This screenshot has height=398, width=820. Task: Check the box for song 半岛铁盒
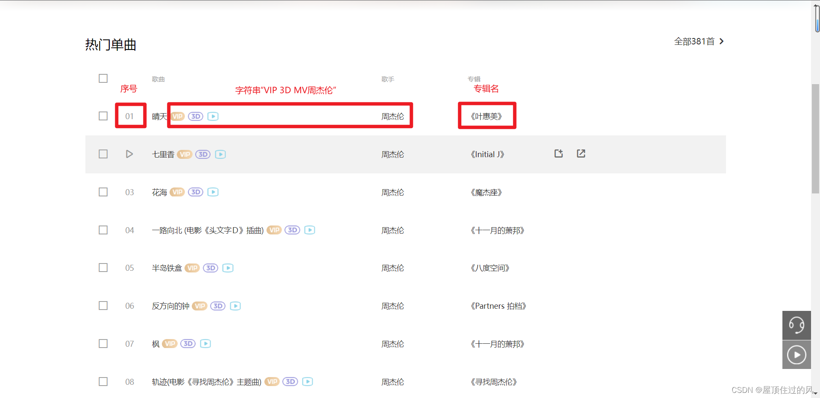point(103,268)
